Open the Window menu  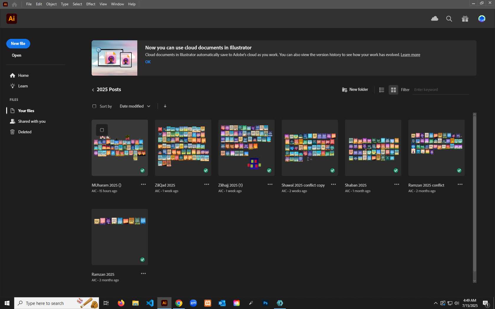point(117,4)
